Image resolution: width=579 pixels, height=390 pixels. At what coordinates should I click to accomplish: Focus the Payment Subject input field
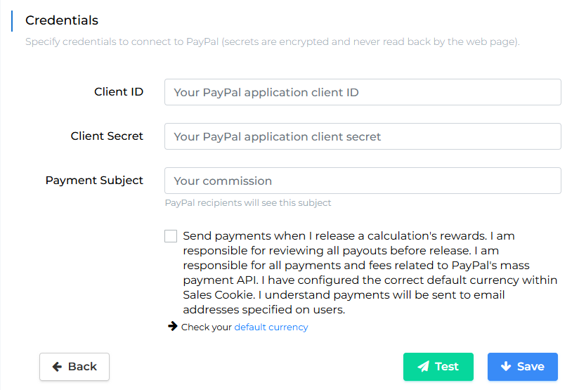coord(363,181)
